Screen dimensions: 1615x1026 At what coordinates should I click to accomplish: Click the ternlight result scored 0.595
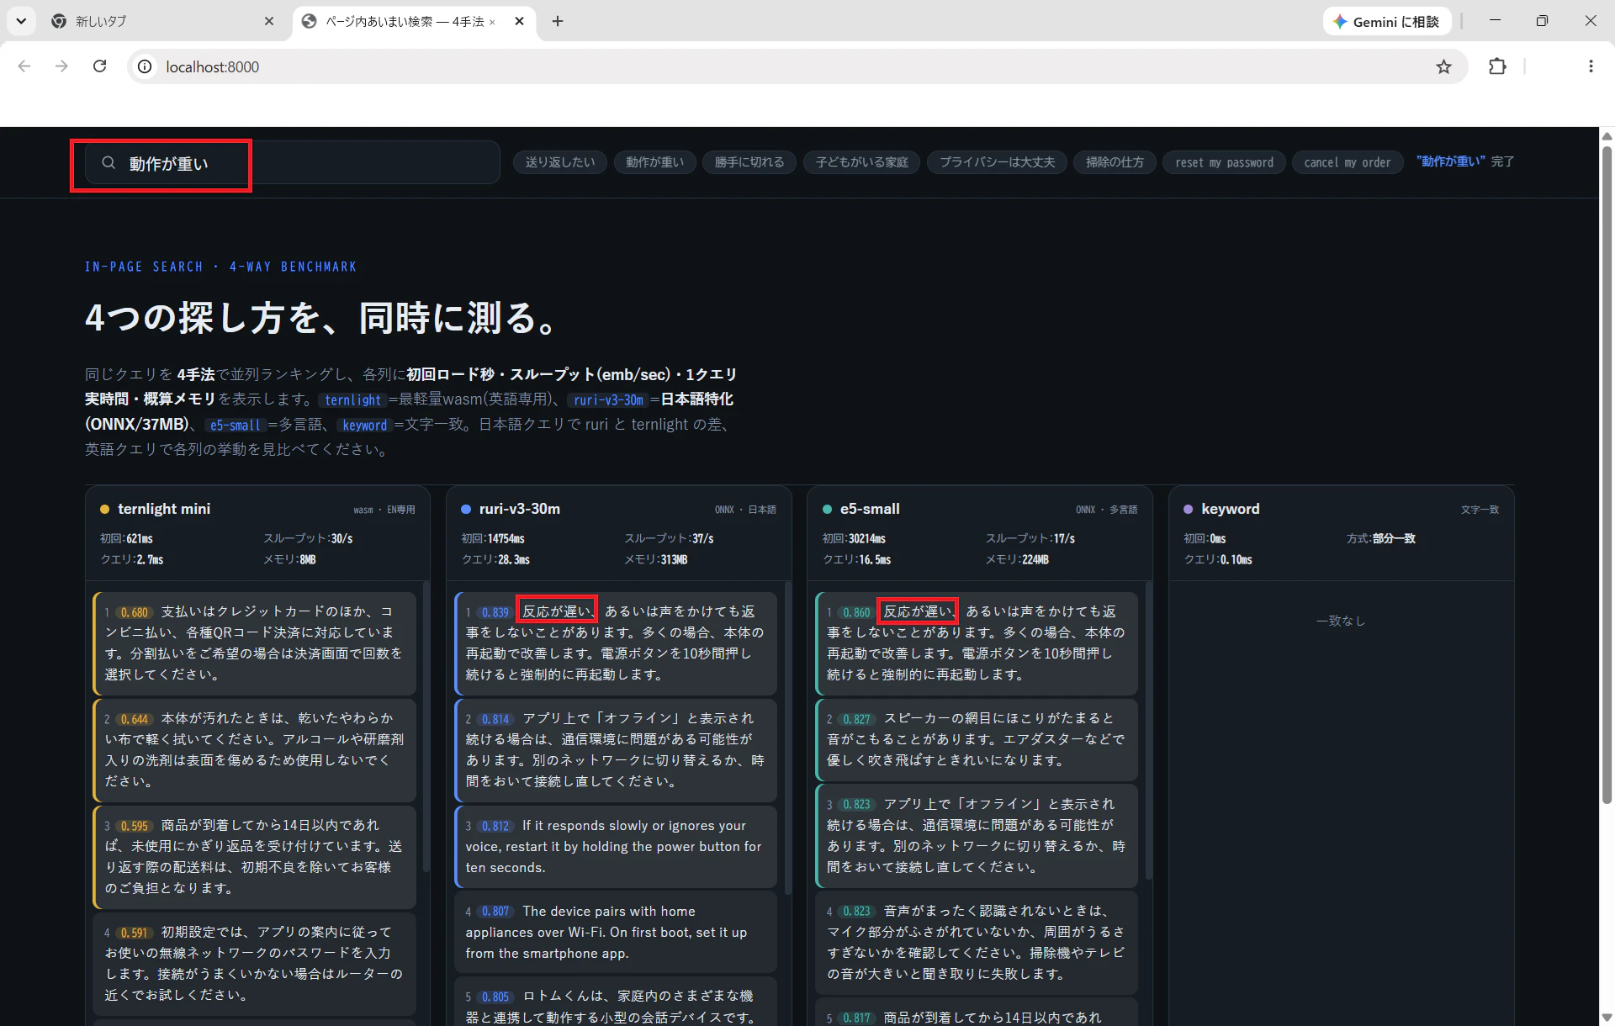255,857
